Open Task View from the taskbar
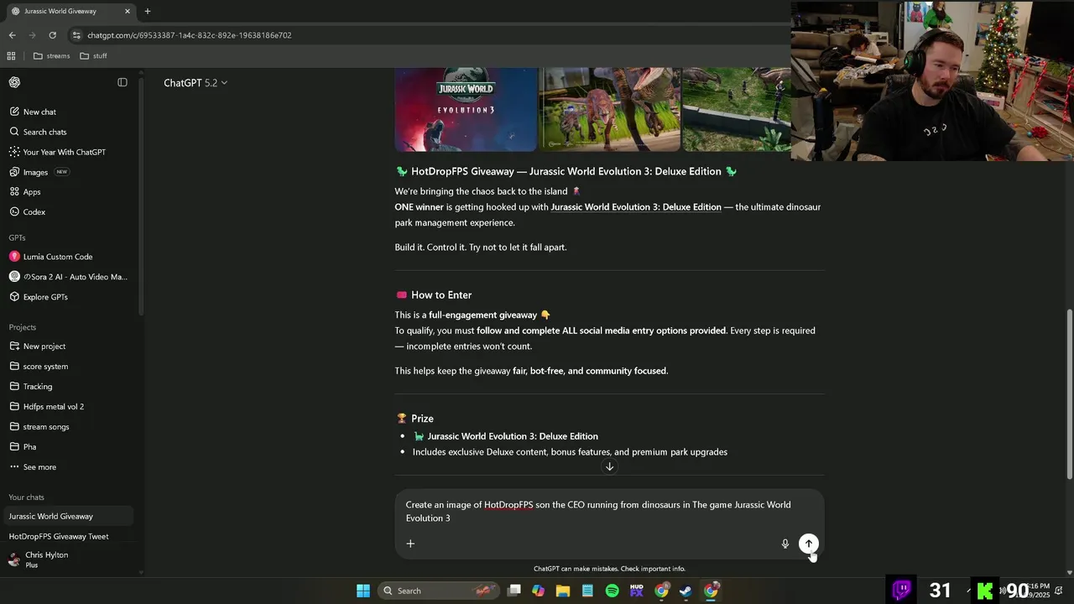Screen dimensions: 1074x604 coord(514,591)
